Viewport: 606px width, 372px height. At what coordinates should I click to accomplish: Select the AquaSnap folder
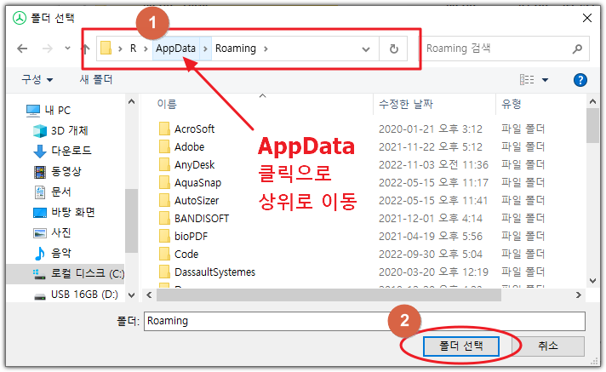[190, 182]
